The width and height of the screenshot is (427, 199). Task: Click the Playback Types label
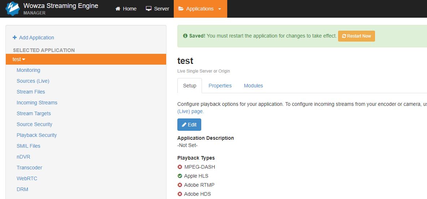pos(196,158)
